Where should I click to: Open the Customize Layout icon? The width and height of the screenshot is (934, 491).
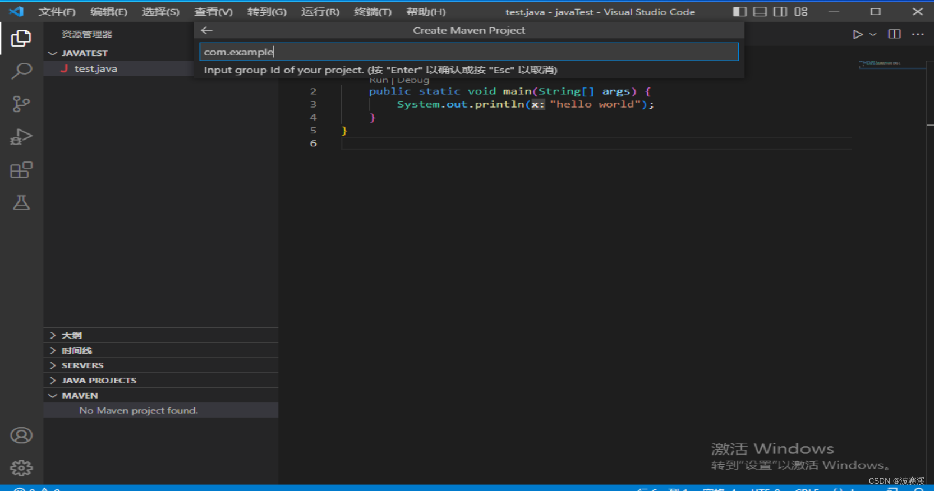[x=801, y=11]
